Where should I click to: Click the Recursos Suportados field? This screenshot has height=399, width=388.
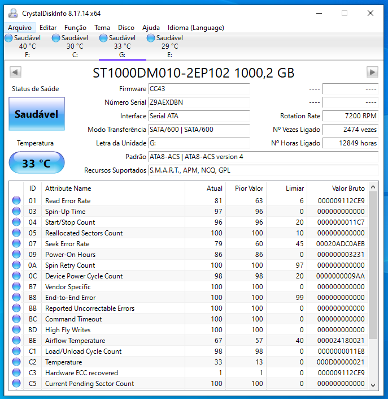pyautogui.click(x=263, y=170)
